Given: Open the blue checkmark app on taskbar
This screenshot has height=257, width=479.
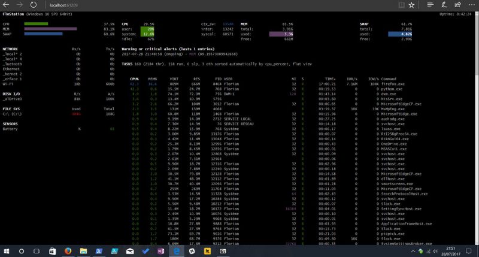Looking at the screenshot, I should click(145, 251).
